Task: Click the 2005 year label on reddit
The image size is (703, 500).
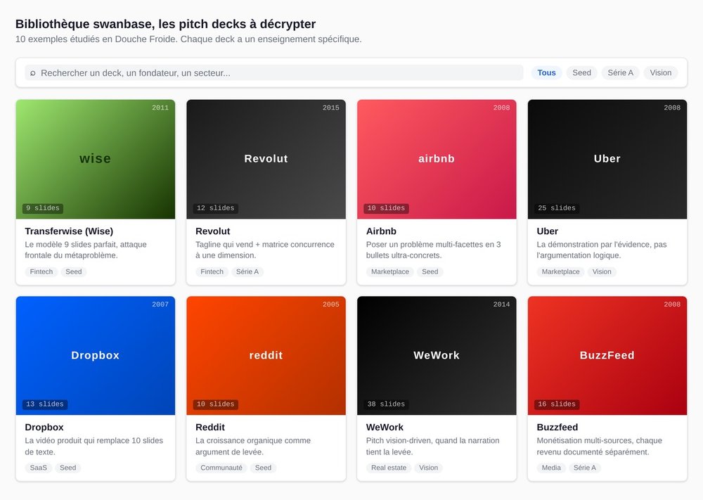Action: point(331,304)
